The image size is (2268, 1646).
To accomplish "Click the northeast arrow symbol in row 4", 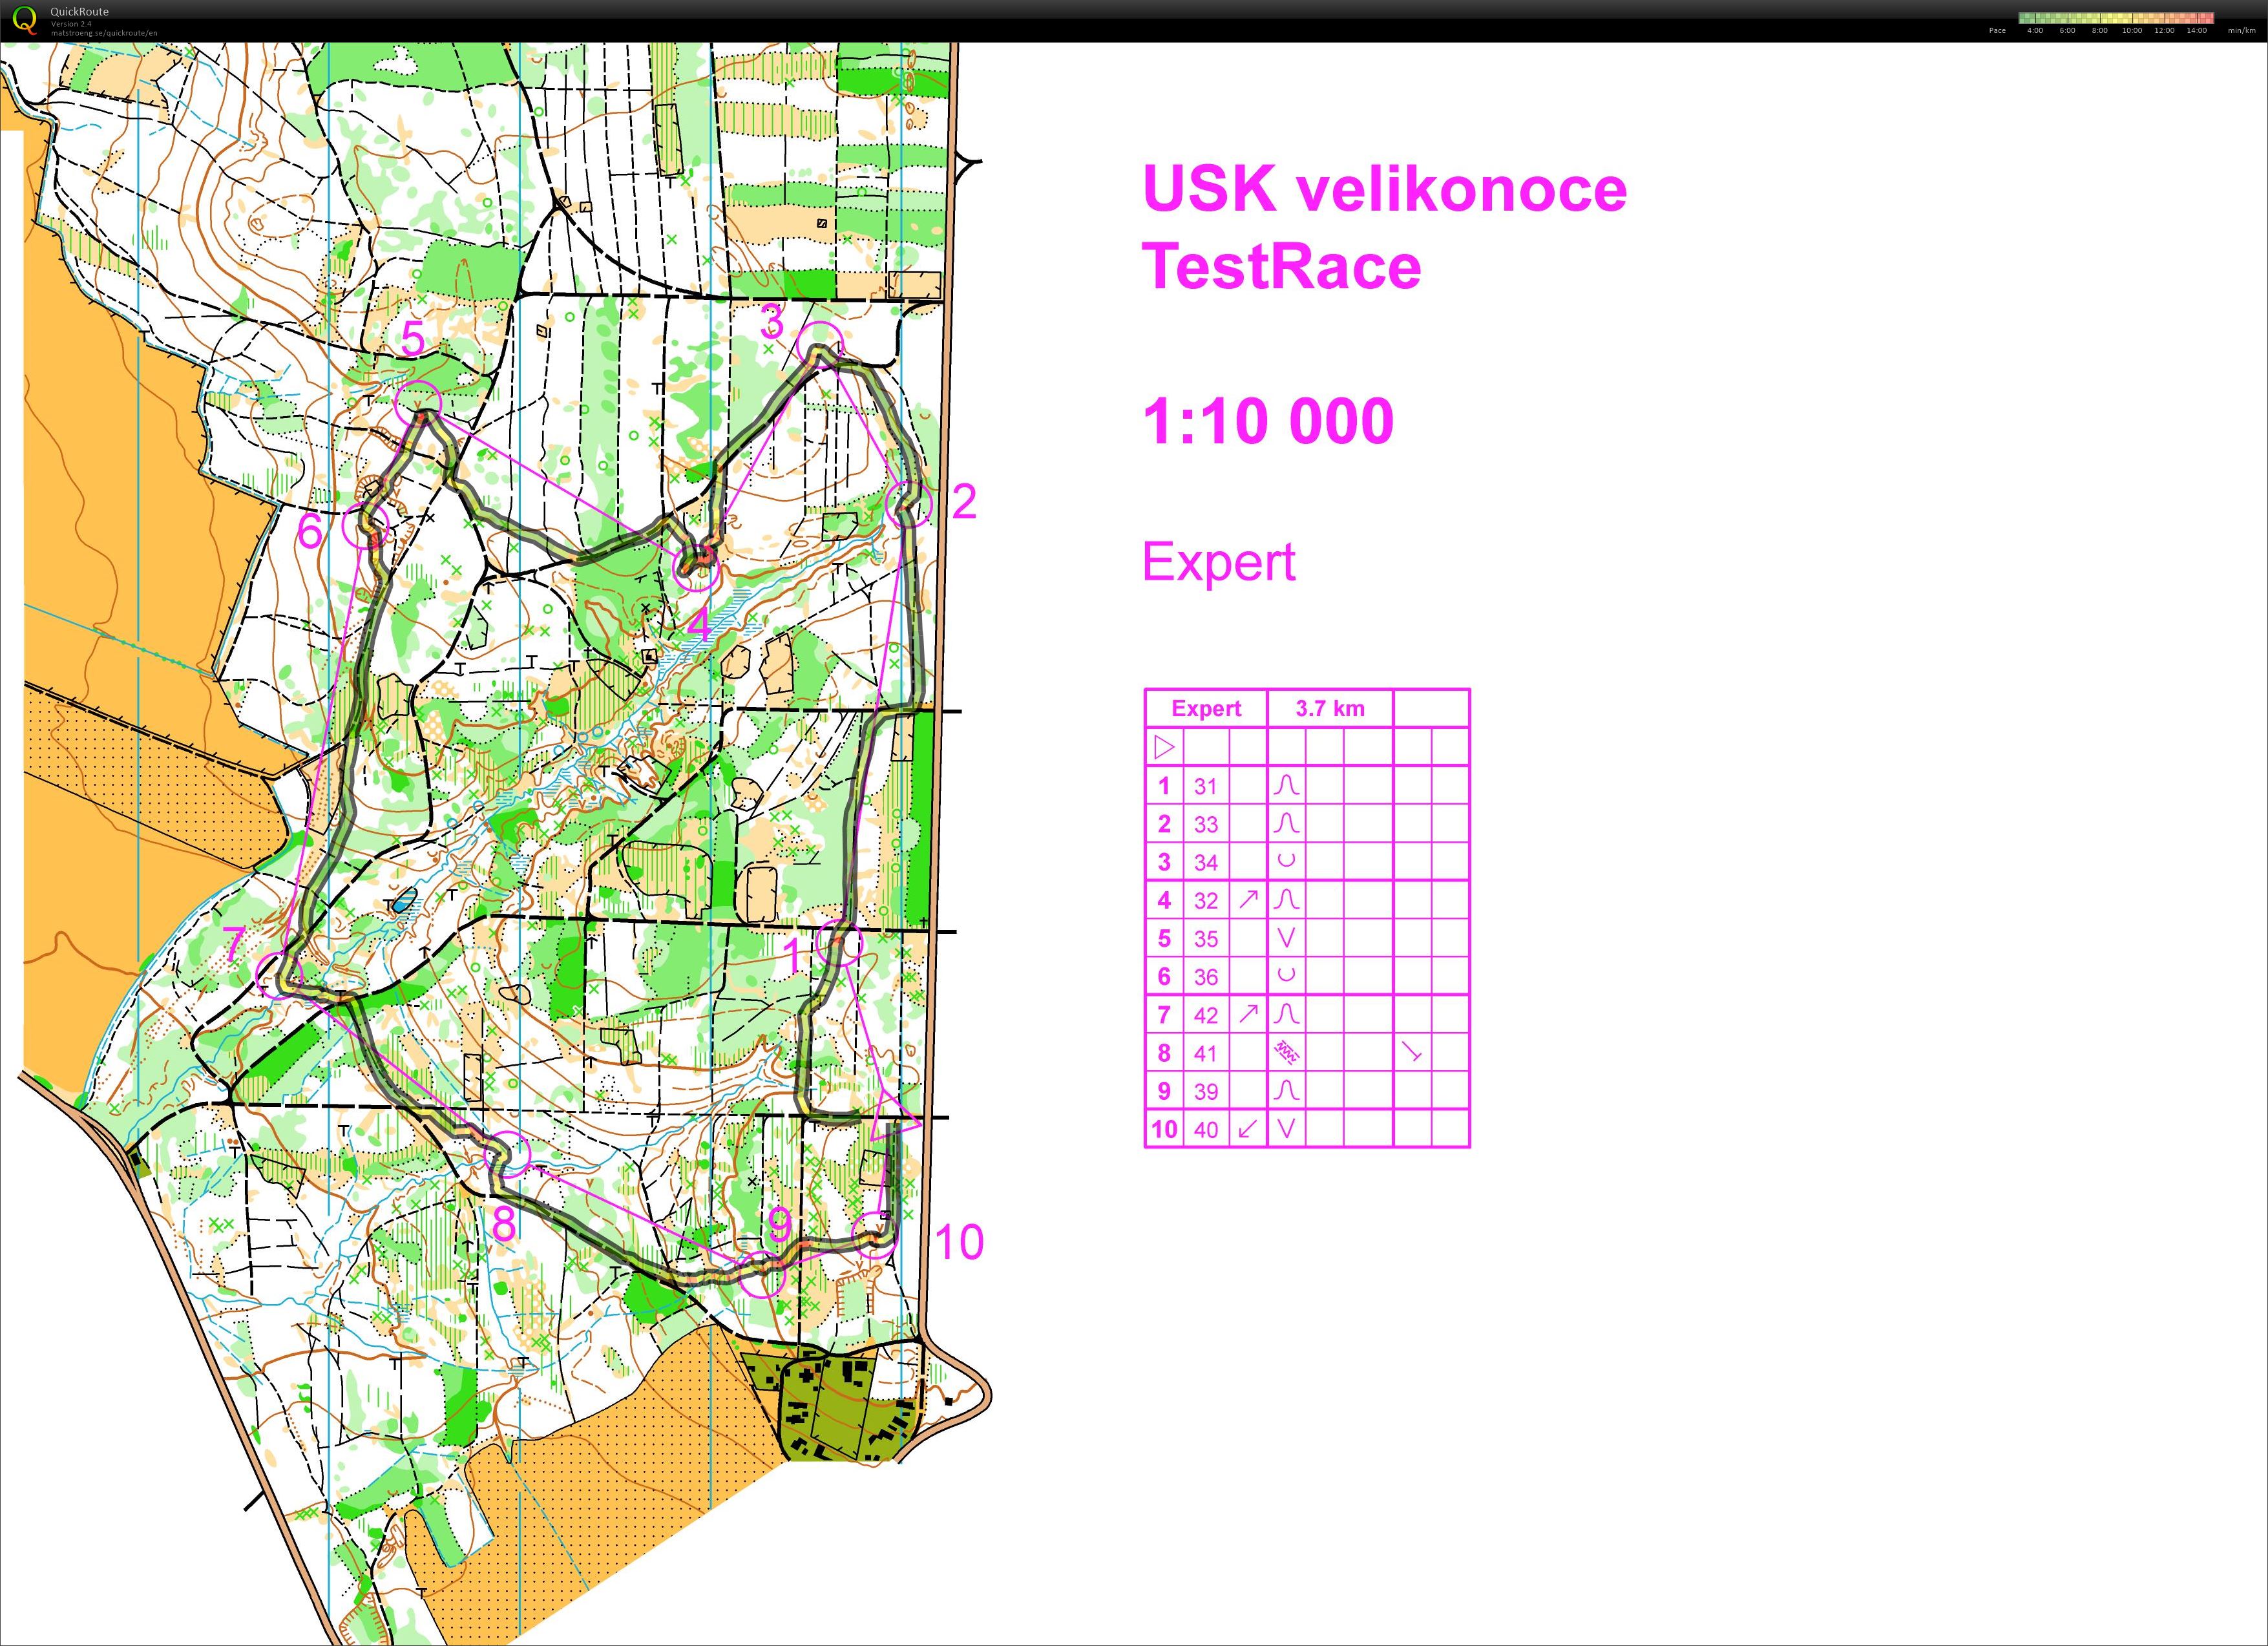I will pyautogui.click(x=1248, y=899).
